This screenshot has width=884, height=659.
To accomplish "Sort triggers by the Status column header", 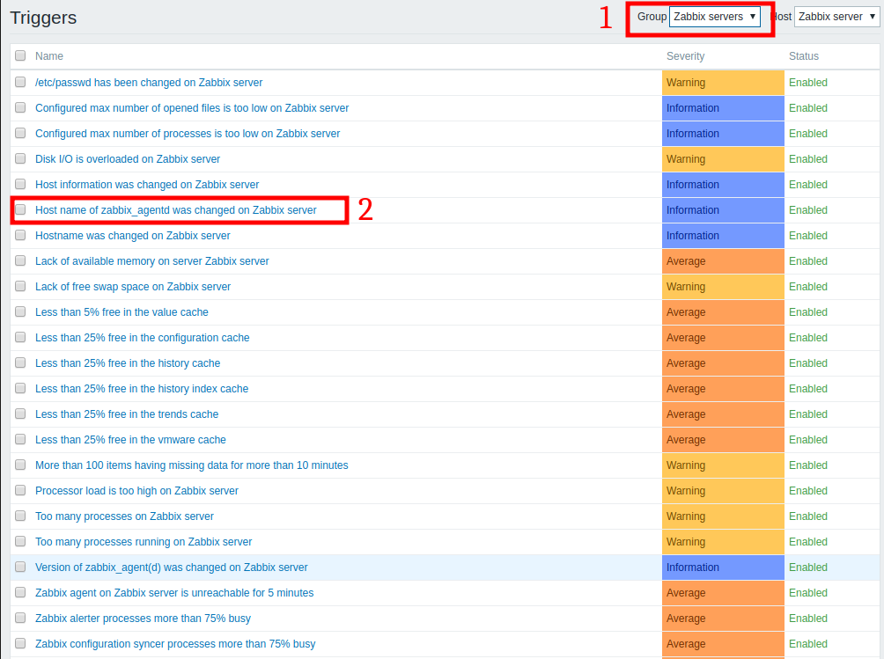I will [x=803, y=55].
